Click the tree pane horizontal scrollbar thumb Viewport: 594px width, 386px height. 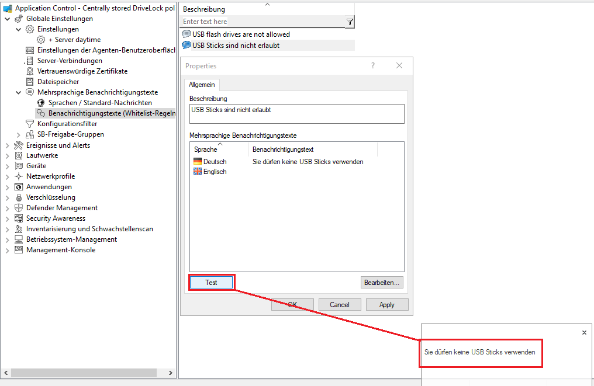(84, 373)
